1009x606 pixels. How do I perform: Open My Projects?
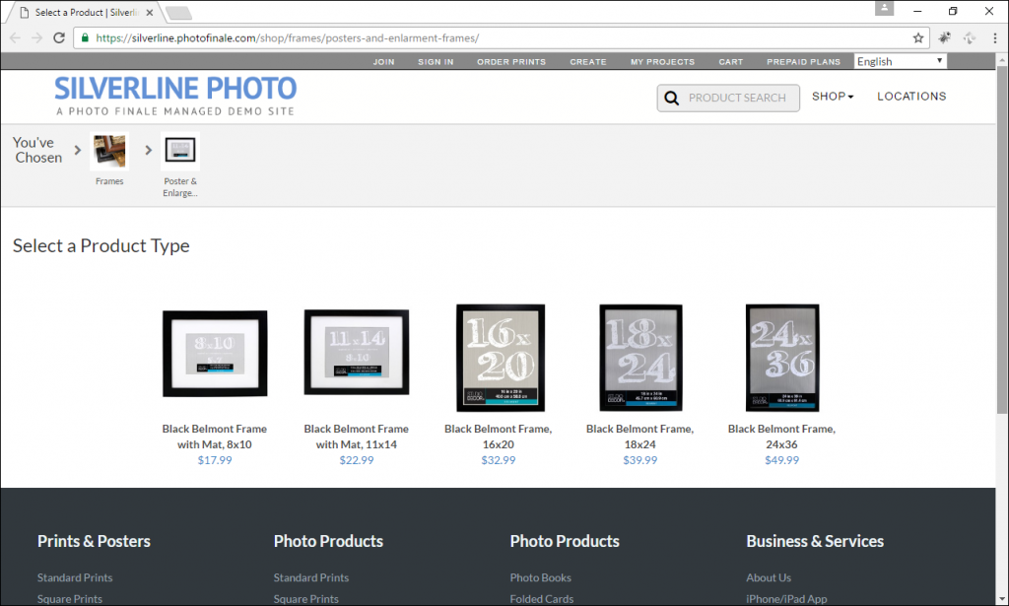(x=663, y=62)
